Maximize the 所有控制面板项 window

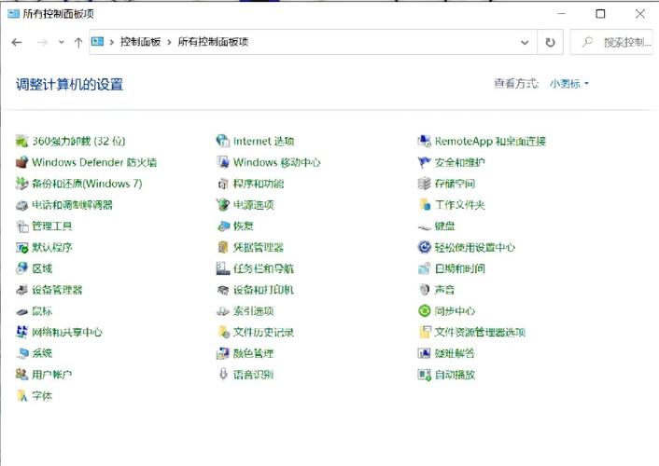point(600,14)
